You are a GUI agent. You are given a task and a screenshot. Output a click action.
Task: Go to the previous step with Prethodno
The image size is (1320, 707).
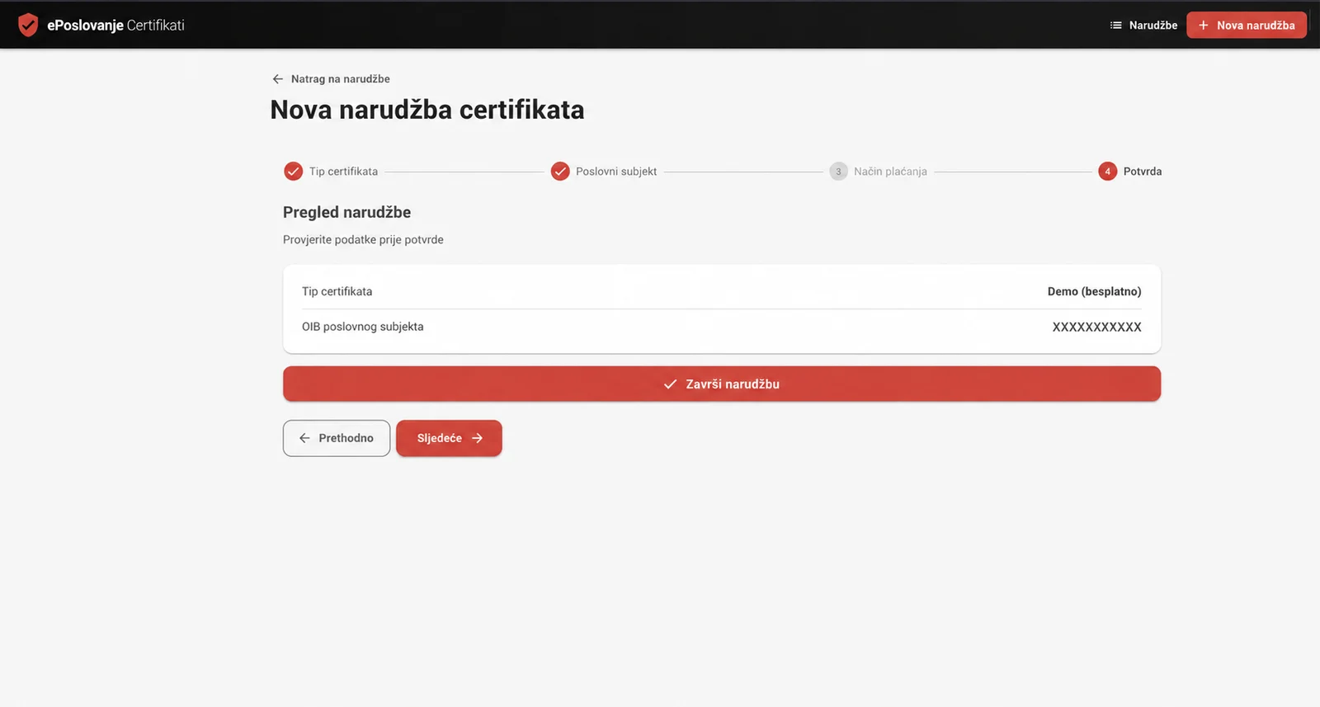point(337,438)
